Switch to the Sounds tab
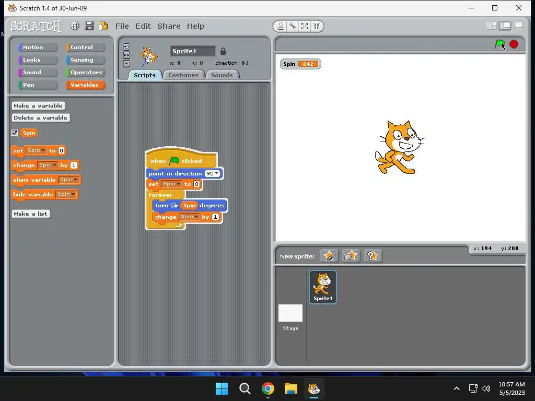The height and width of the screenshot is (401, 535). (222, 75)
